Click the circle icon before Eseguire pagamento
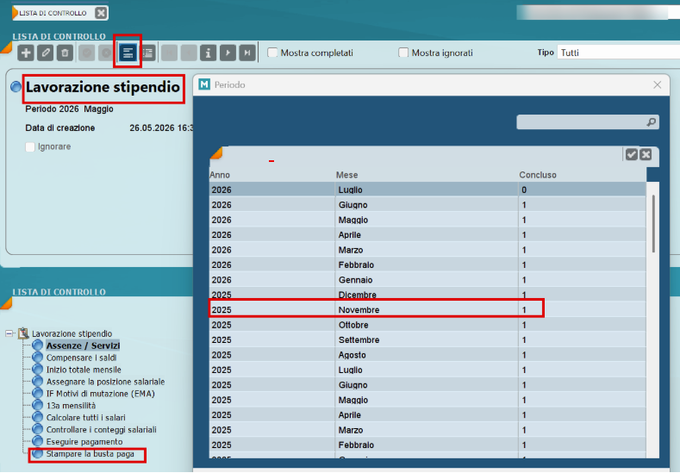This screenshot has height=473, width=680. click(x=38, y=441)
